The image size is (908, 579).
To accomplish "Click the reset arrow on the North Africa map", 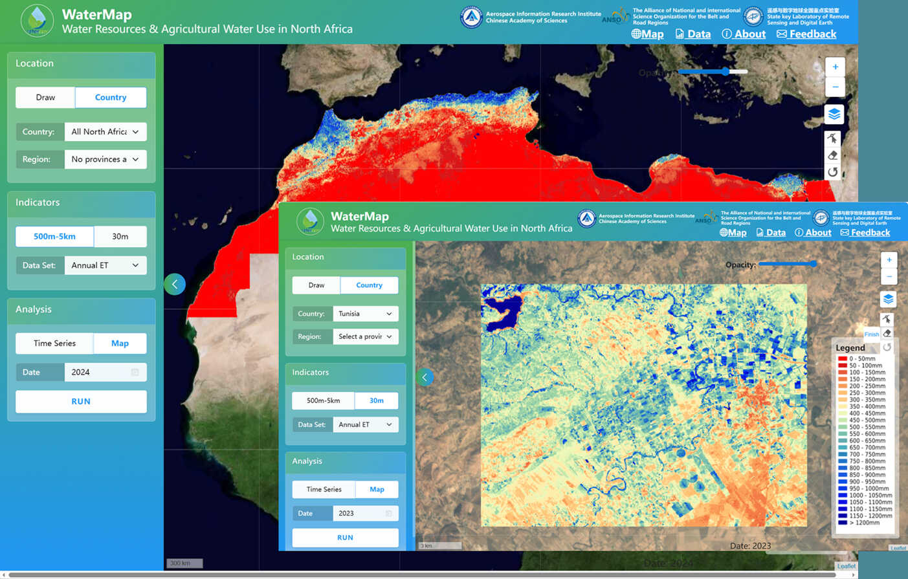I will coord(833,172).
